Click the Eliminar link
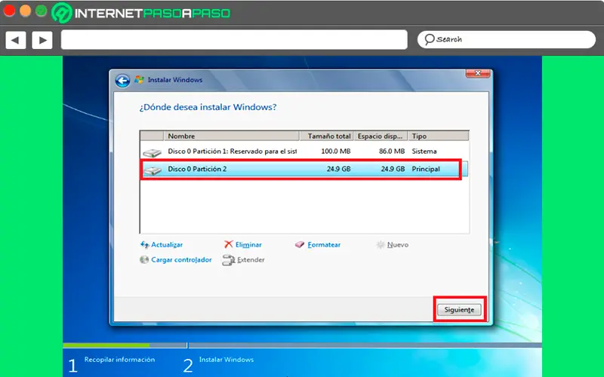The width and height of the screenshot is (604, 377). pyautogui.click(x=248, y=244)
